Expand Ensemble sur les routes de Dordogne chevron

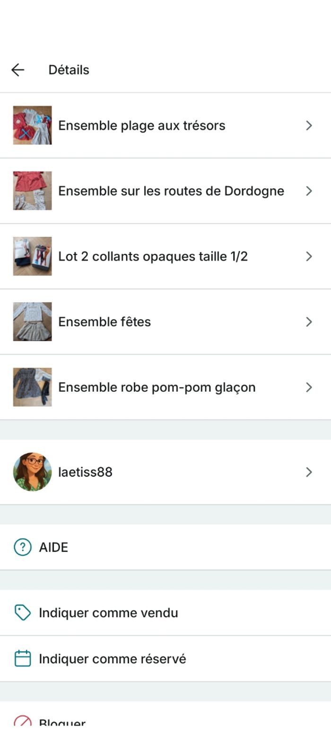[x=309, y=191]
